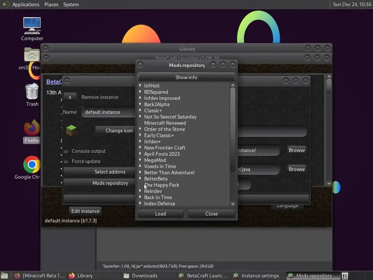Switch to BetaCraft Launcher taskbar window
This screenshot has width=373, height=280.
point(203,276)
